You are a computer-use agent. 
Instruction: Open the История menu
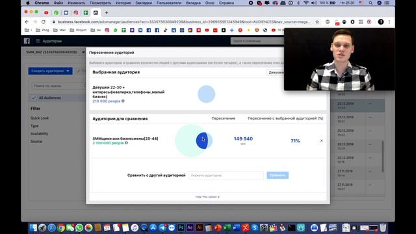pyautogui.click(x=123, y=3)
